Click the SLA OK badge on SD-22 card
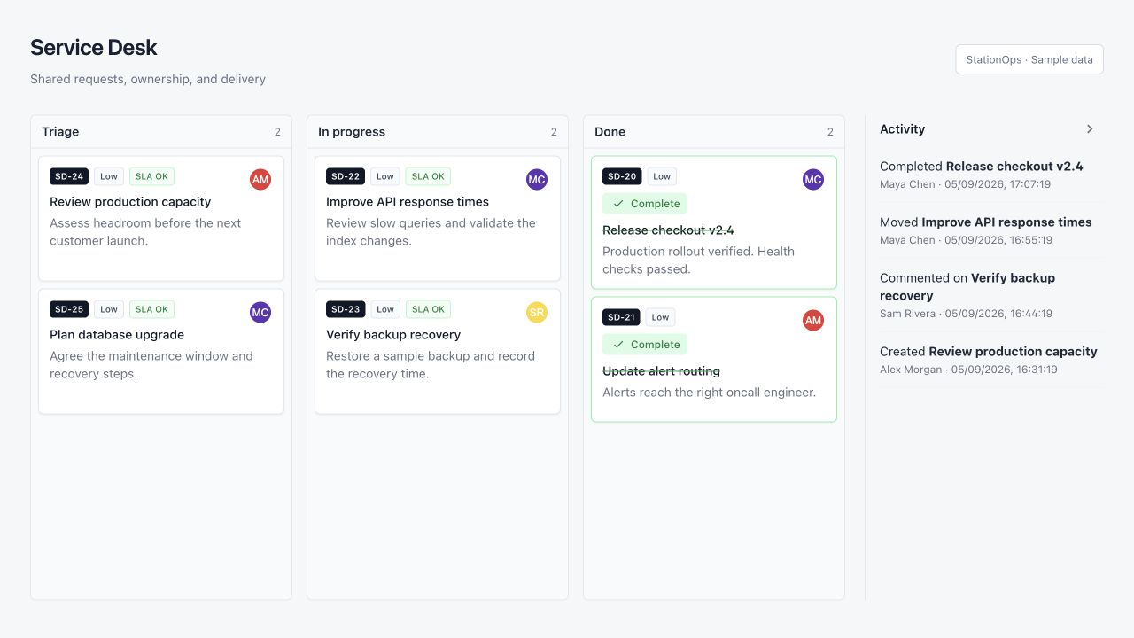This screenshot has height=638, width=1134. [428, 176]
